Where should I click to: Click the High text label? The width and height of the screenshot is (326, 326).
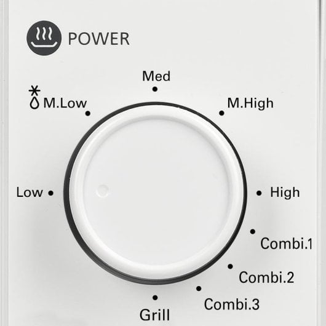point(285,193)
